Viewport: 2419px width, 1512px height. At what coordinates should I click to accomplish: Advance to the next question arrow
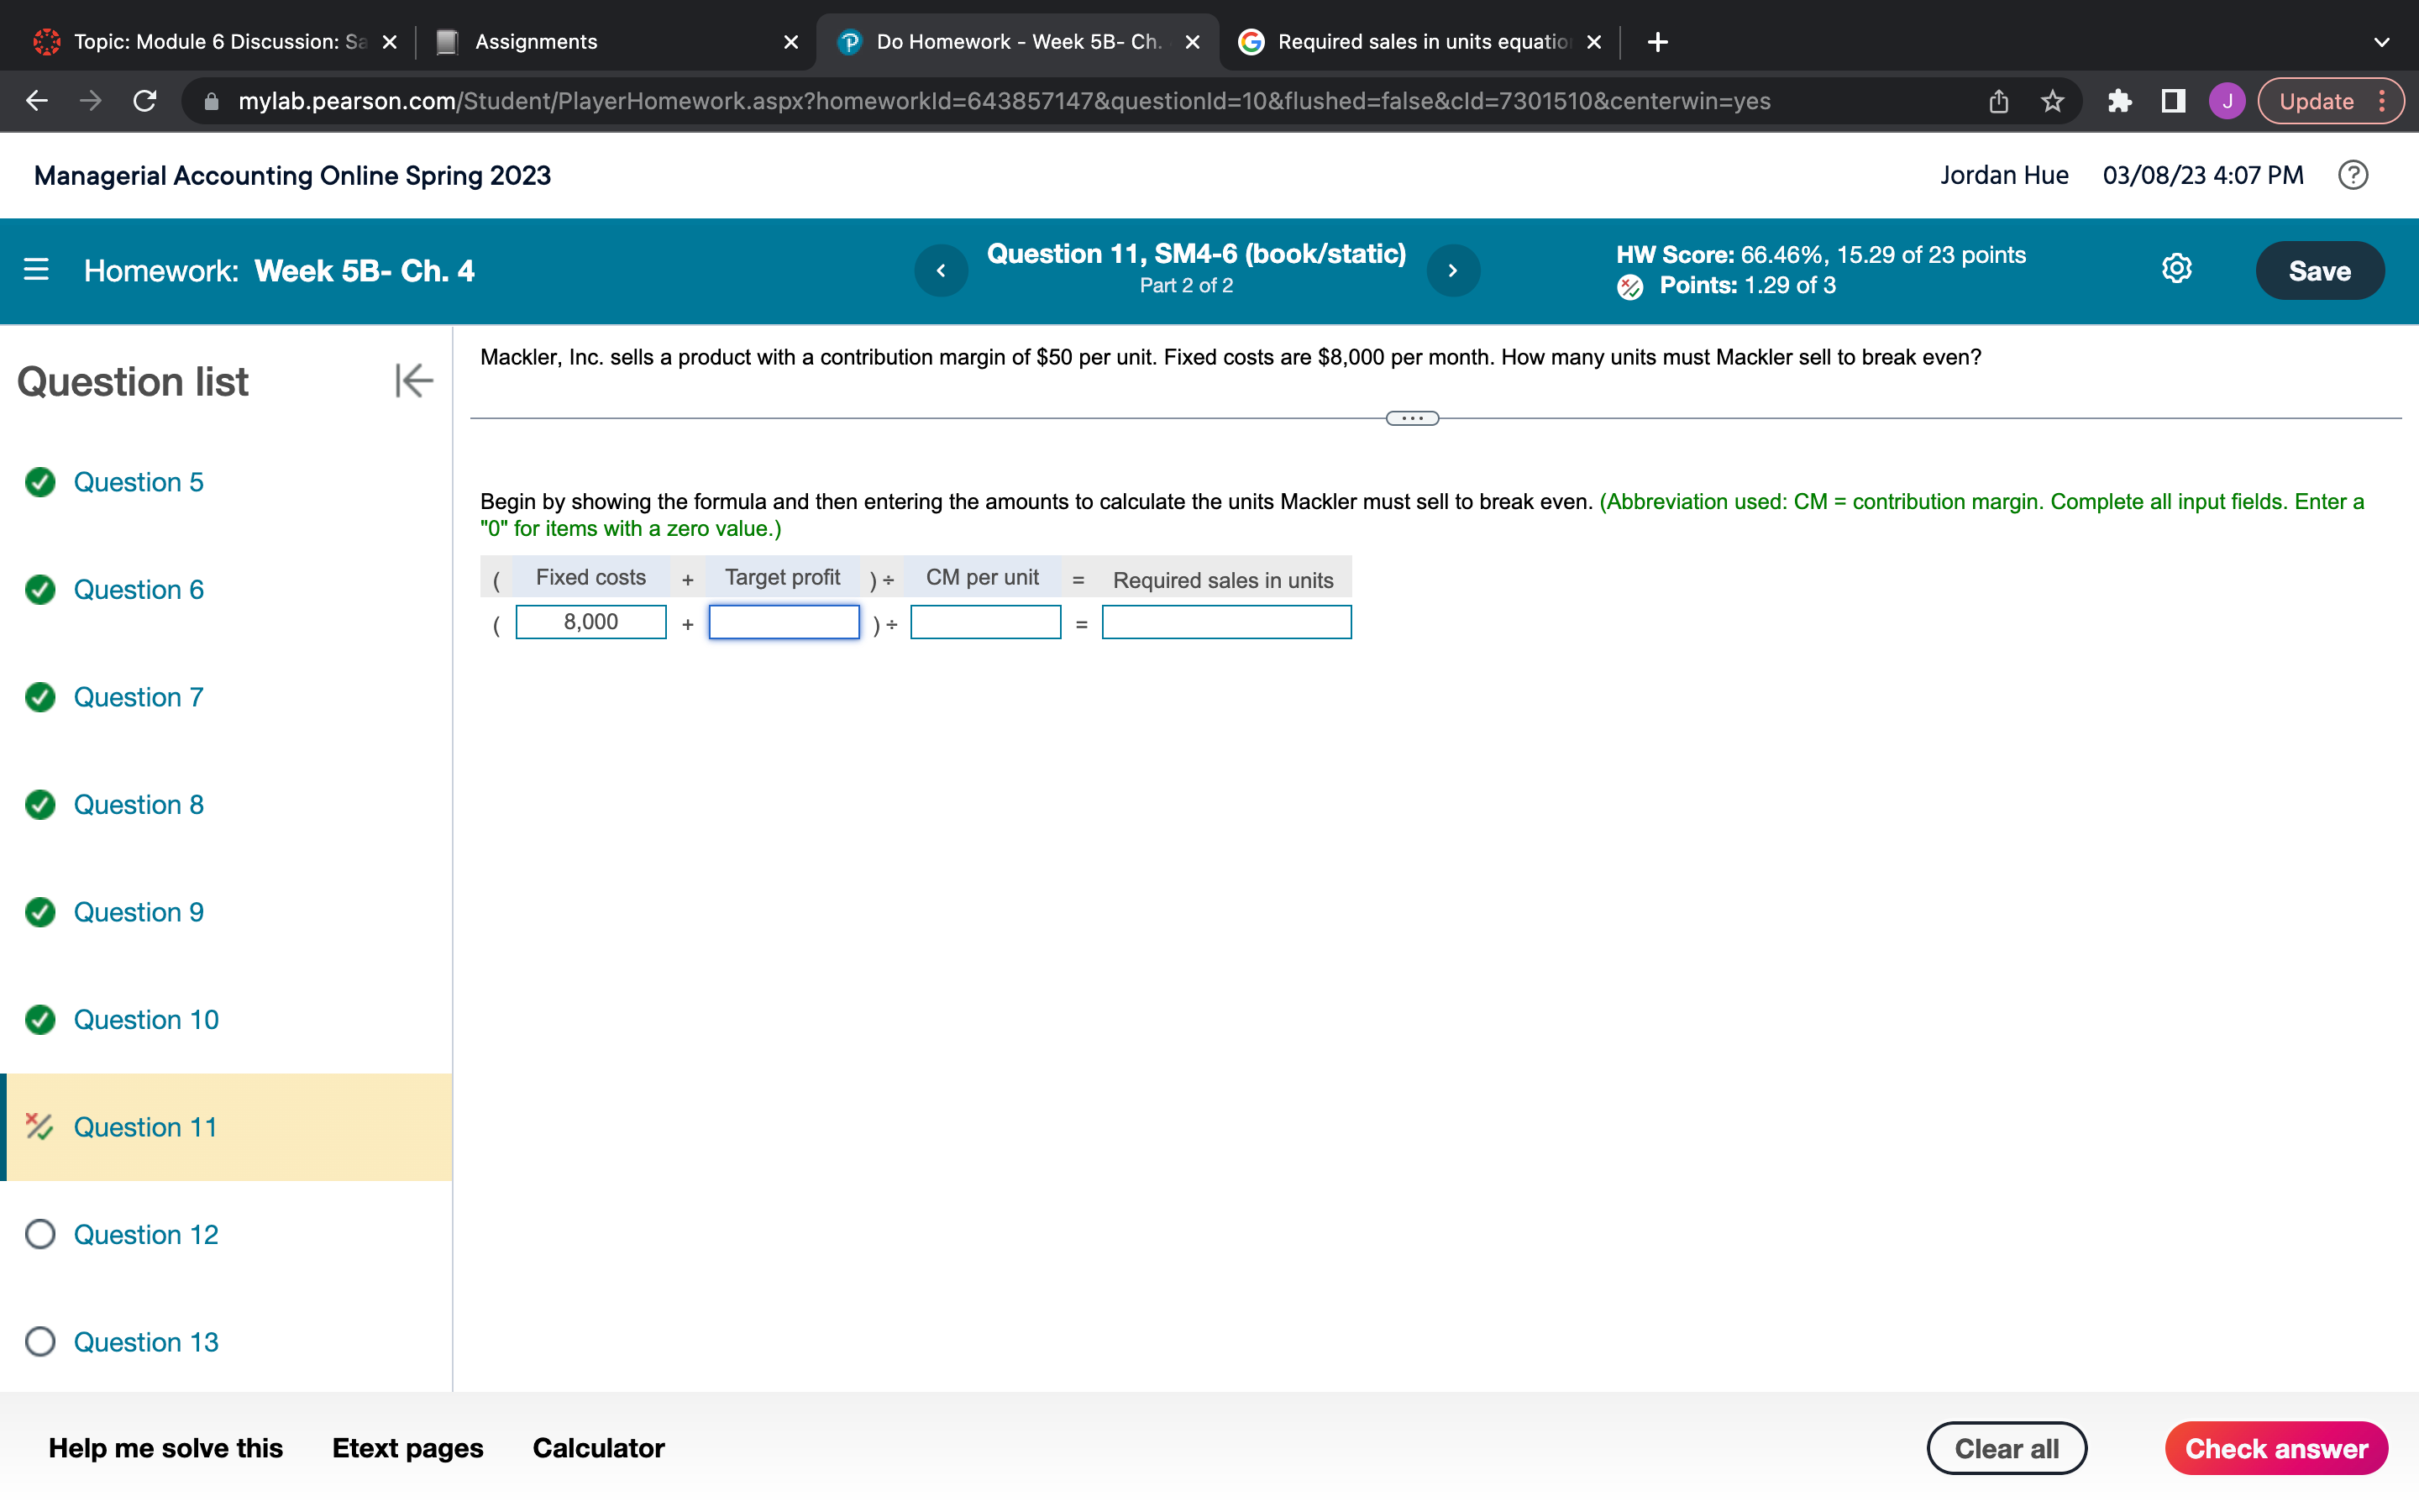(x=1452, y=271)
